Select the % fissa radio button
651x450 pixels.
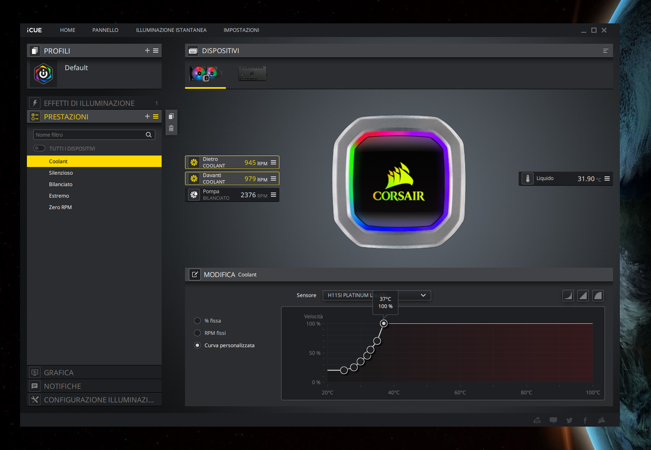[197, 321]
